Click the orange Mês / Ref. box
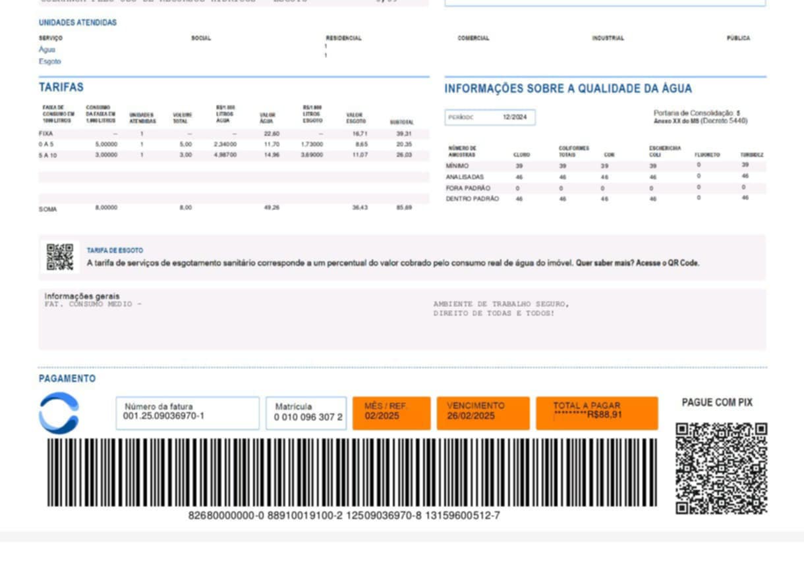The image size is (804, 565). click(x=391, y=413)
